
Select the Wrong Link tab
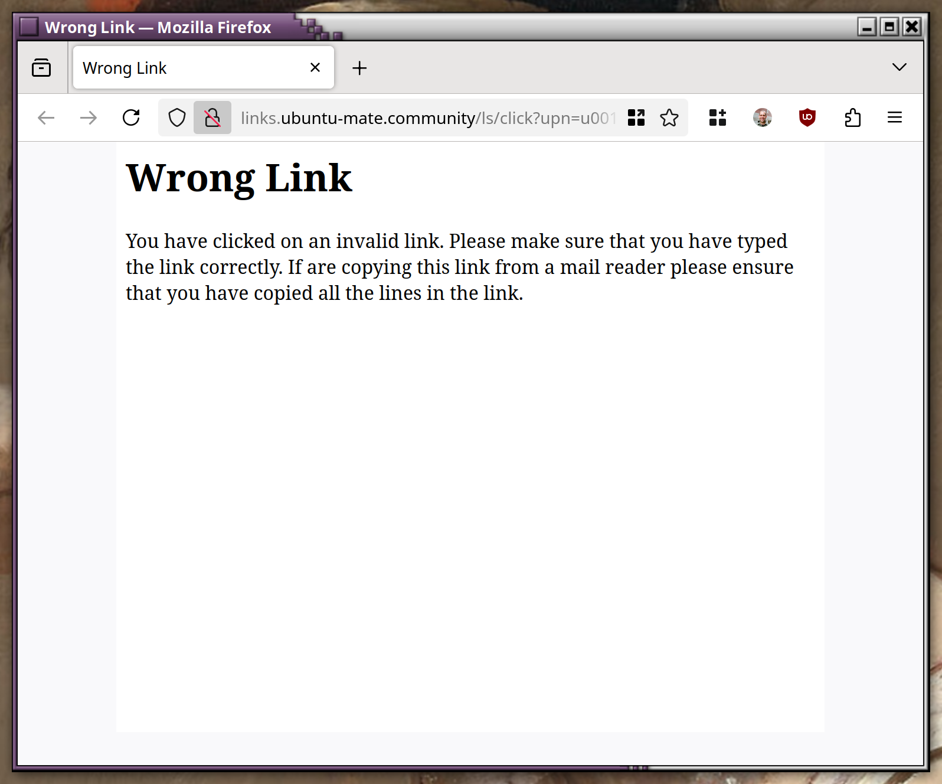point(204,68)
